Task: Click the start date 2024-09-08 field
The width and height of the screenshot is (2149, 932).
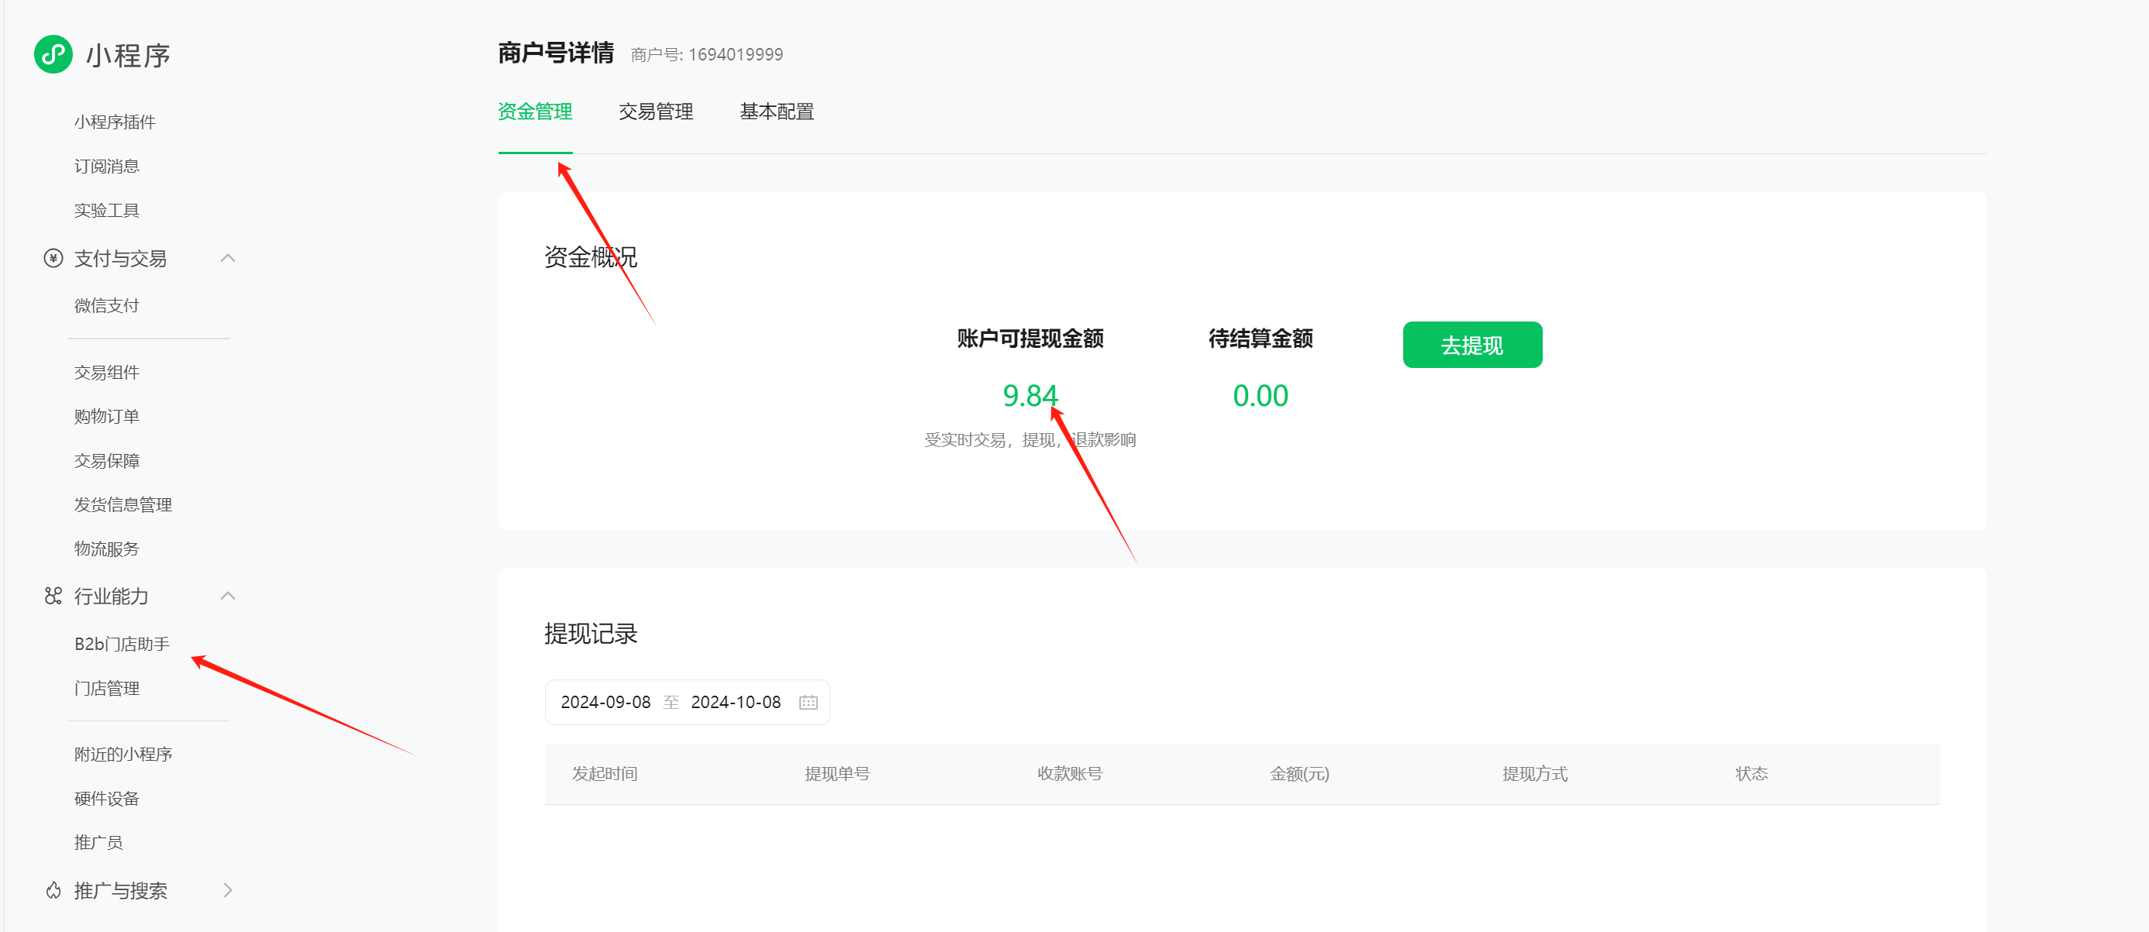Action: coord(605,702)
